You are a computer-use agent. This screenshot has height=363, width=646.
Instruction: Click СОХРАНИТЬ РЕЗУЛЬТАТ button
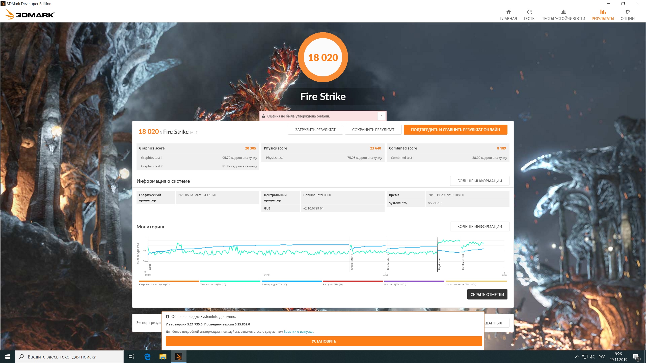point(373,130)
